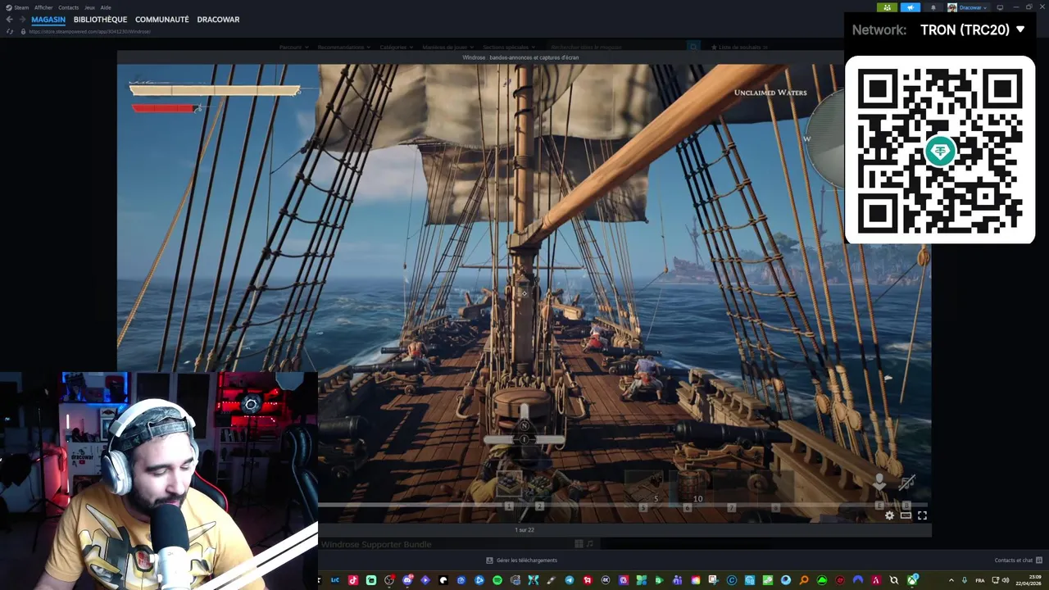Open Telegram from the taskbar
Image resolution: width=1049 pixels, height=590 pixels.
pos(570,580)
